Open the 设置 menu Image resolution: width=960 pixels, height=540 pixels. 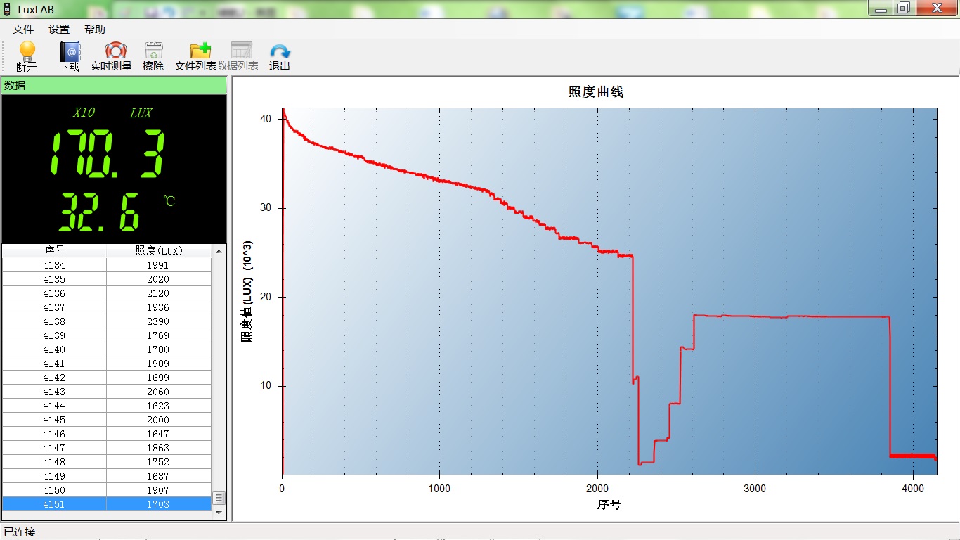pos(59,30)
